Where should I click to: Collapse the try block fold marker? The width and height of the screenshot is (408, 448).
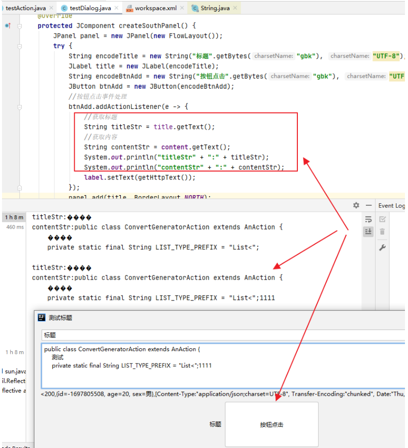19,46
